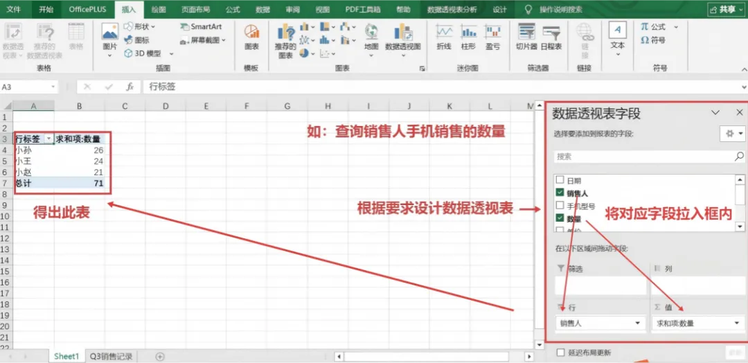The height and width of the screenshot is (363, 748).
Task: Click the 共享 share button
Action: 727,9
